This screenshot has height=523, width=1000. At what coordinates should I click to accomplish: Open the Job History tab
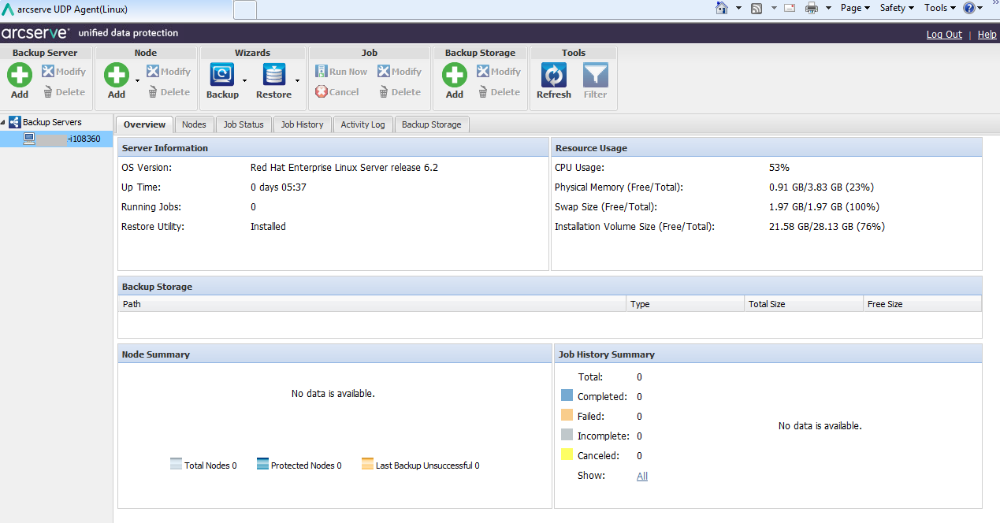[303, 124]
